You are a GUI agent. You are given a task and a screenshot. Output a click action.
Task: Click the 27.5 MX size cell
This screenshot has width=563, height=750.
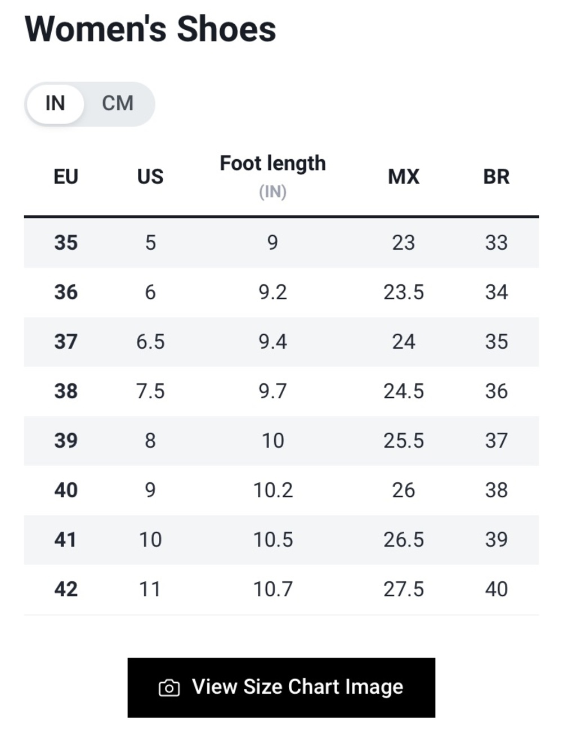(404, 589)
